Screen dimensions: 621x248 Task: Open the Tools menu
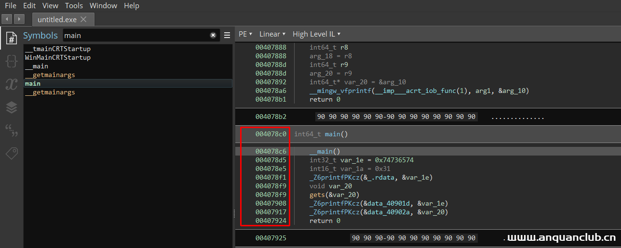tap(74, 6)
